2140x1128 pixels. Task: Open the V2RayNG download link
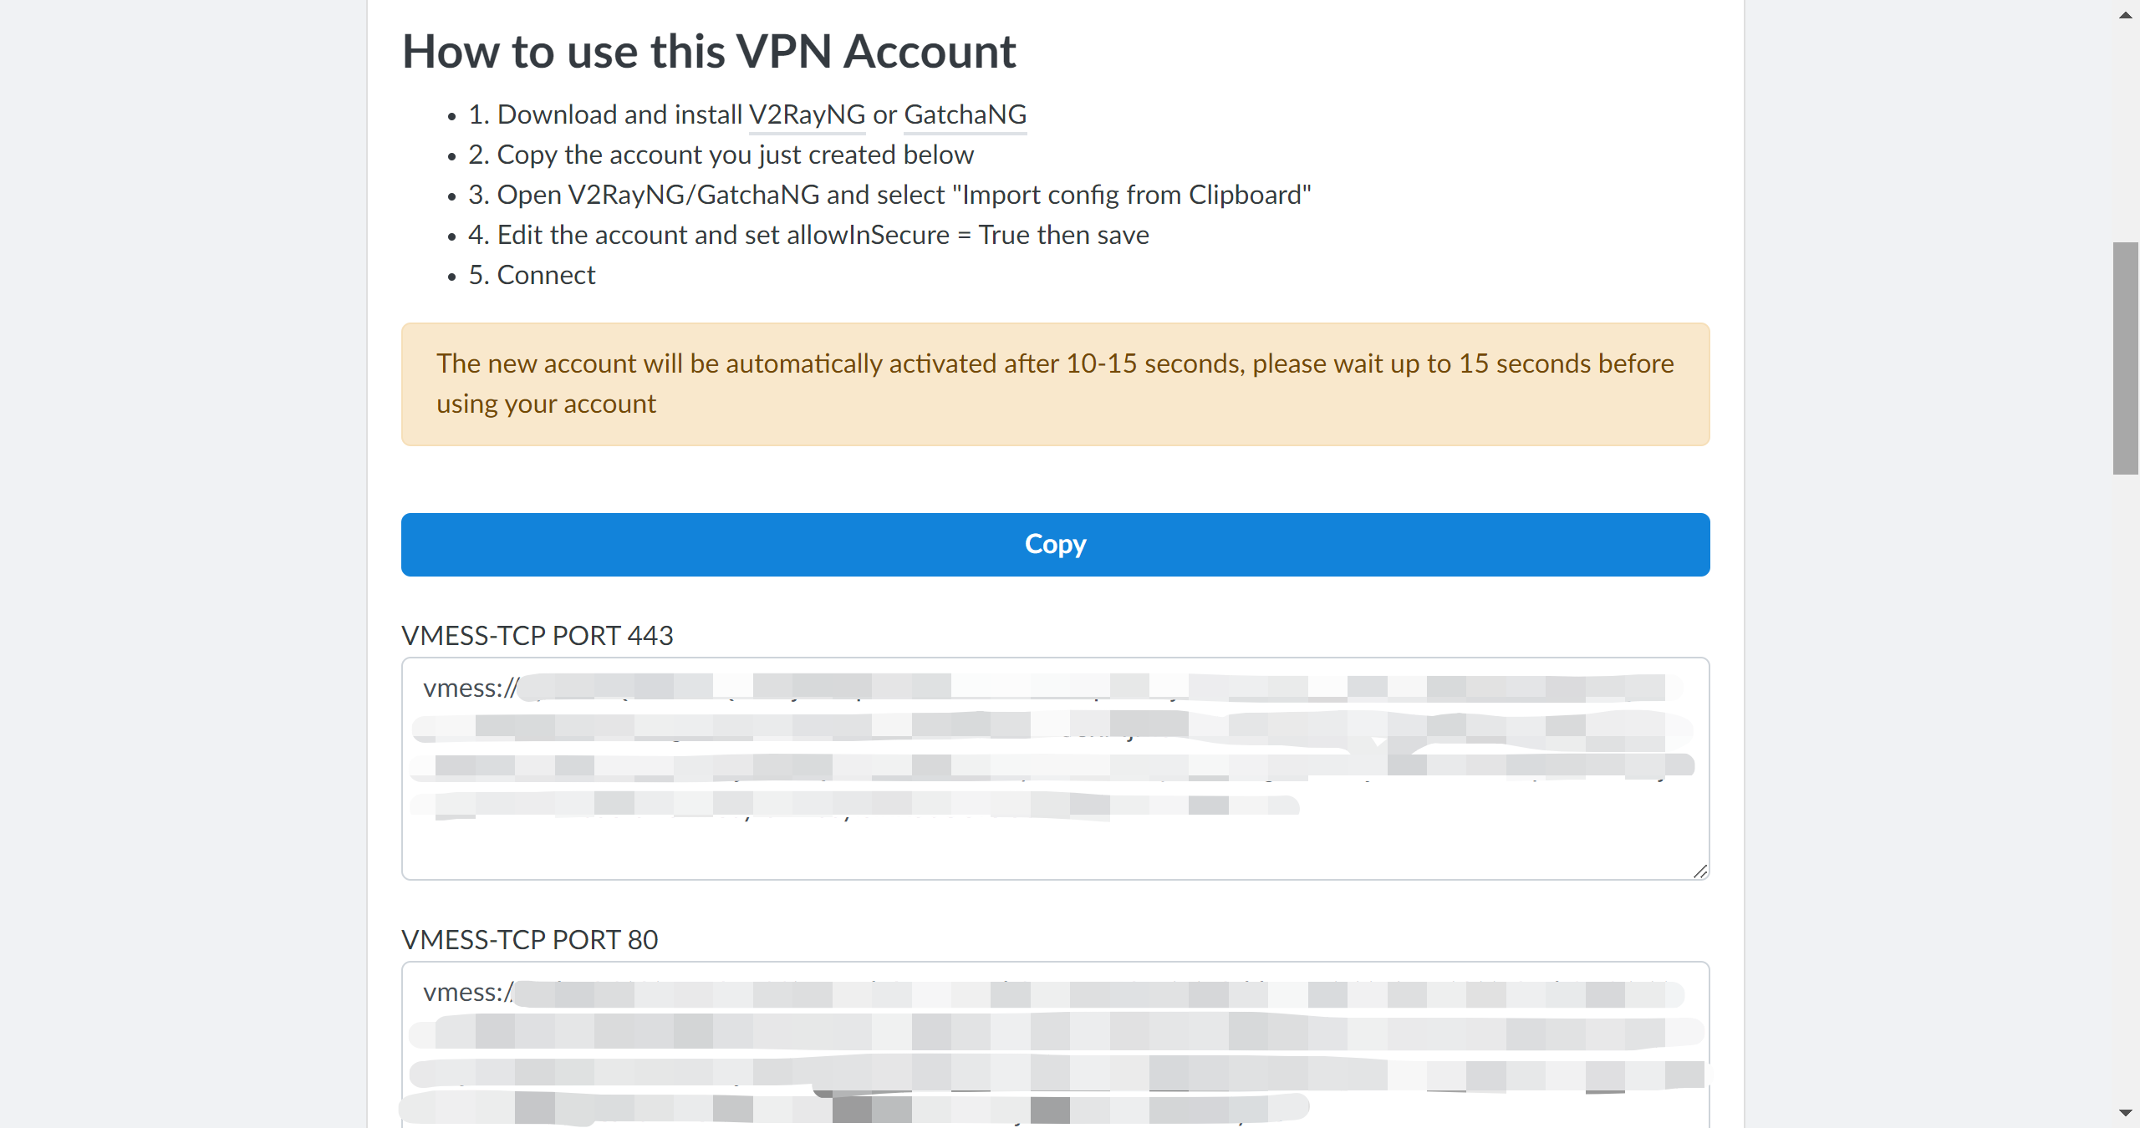(807, 114)
